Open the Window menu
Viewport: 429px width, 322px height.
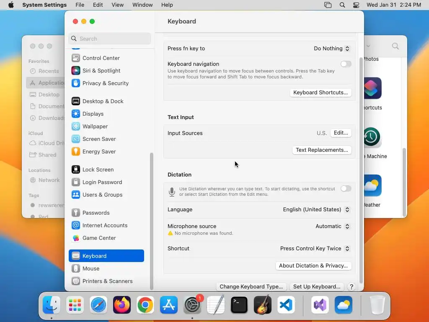142,5
